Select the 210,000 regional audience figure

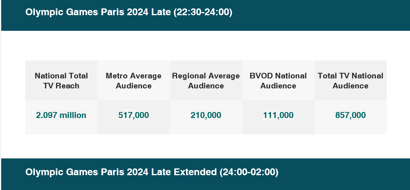[206, 115]
